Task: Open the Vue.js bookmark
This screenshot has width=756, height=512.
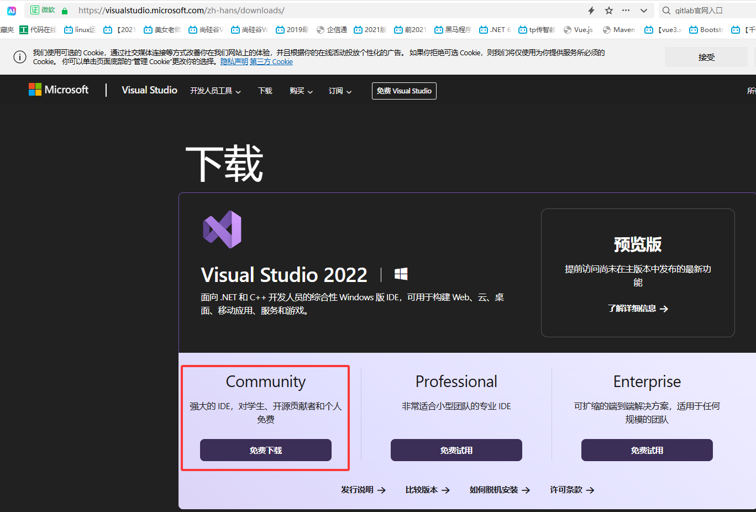Action: coord(578,30)
